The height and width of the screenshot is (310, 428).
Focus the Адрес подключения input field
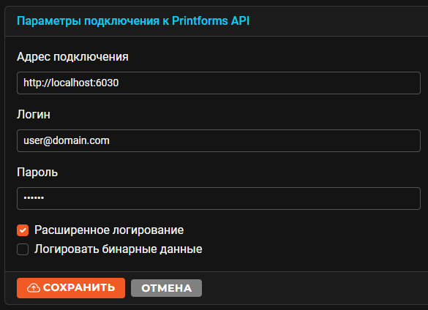tap(219, 83)
